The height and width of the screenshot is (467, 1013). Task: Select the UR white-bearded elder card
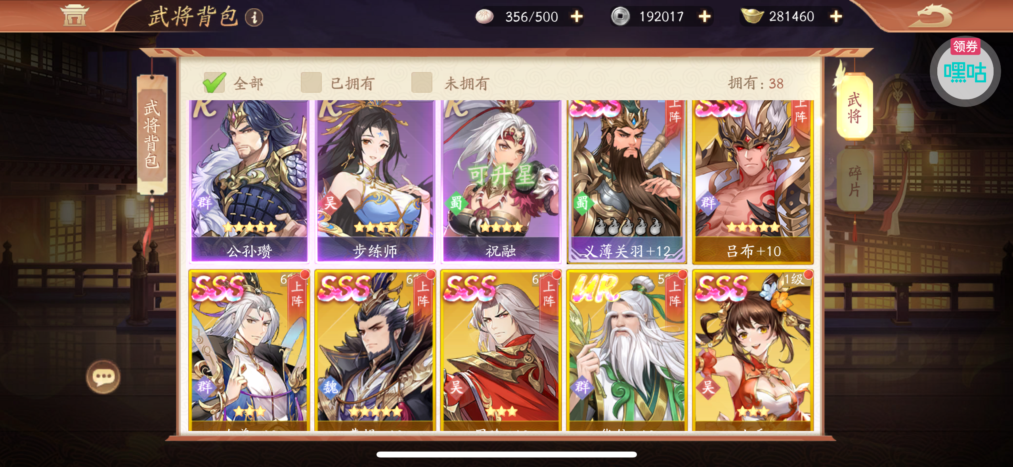coord(627,350)
